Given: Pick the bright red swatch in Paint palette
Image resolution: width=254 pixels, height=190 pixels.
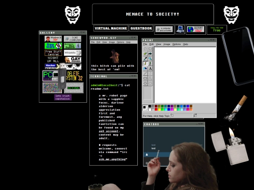Looking at the screenshot, I should [x=156, y=109].
